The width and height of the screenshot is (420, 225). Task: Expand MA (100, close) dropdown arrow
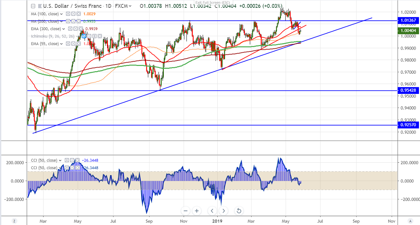[62, 14]
